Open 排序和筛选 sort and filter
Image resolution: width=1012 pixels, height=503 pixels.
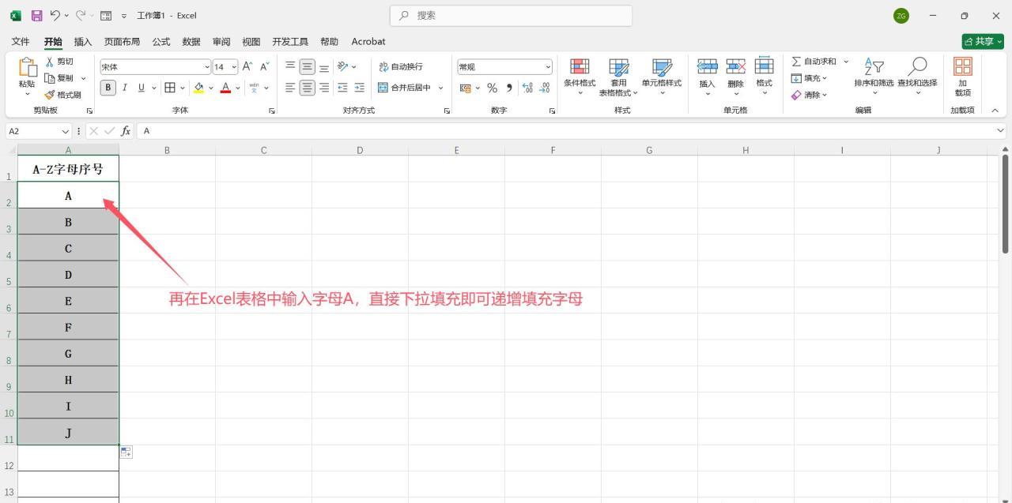(x=874, y=77)
